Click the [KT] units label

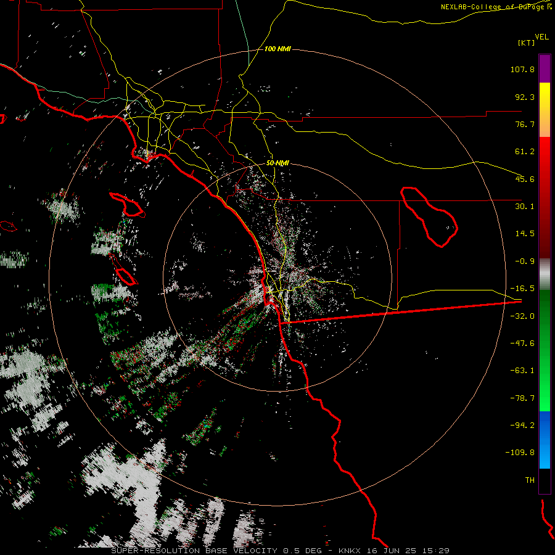coord(526,43)
